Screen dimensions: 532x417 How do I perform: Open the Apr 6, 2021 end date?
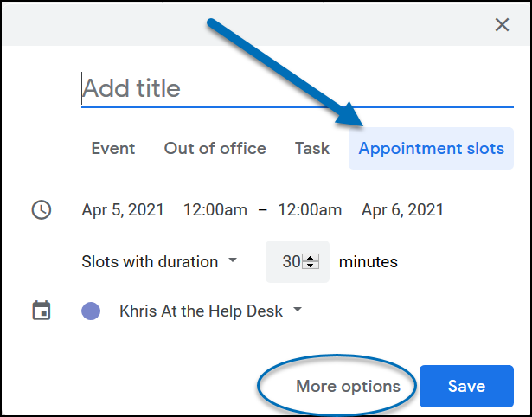click(402, 210)
